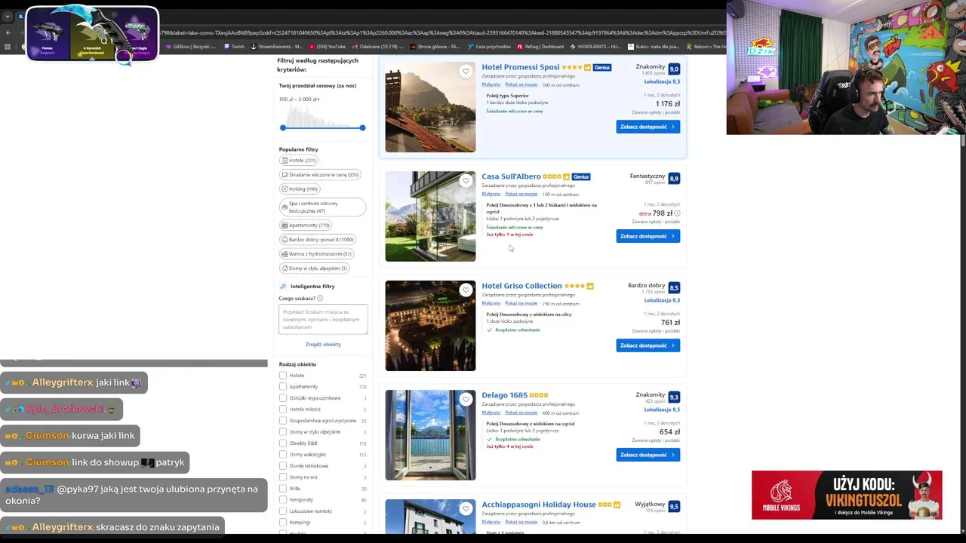Open G4Skins bookmark

tap(189, 47)
